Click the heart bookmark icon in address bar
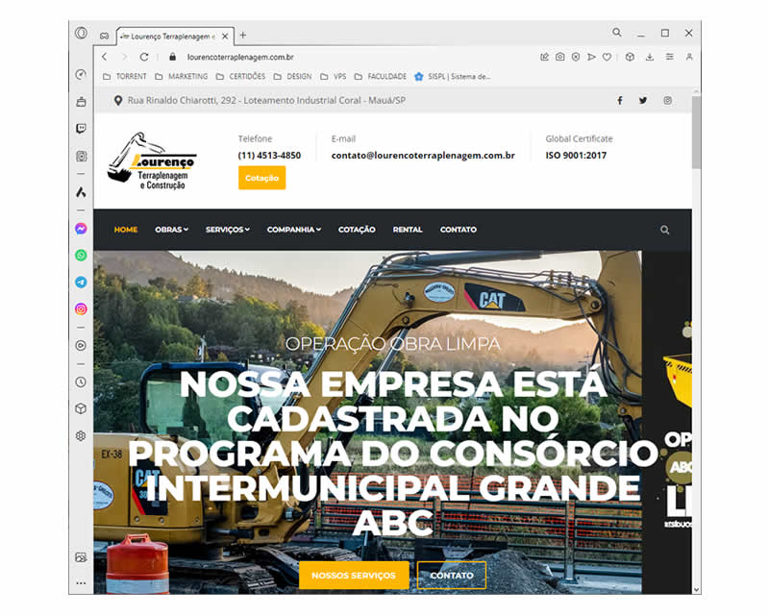Image resolution: width=769 pixels, height=615 pixels. (x=607, y=57)
